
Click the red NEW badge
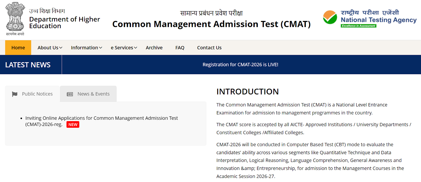point(73,124)
